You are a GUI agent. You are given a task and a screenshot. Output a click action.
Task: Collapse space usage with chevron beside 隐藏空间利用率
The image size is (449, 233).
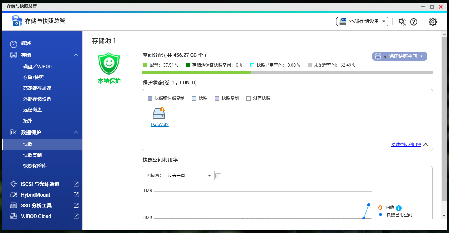click(426, 145)
